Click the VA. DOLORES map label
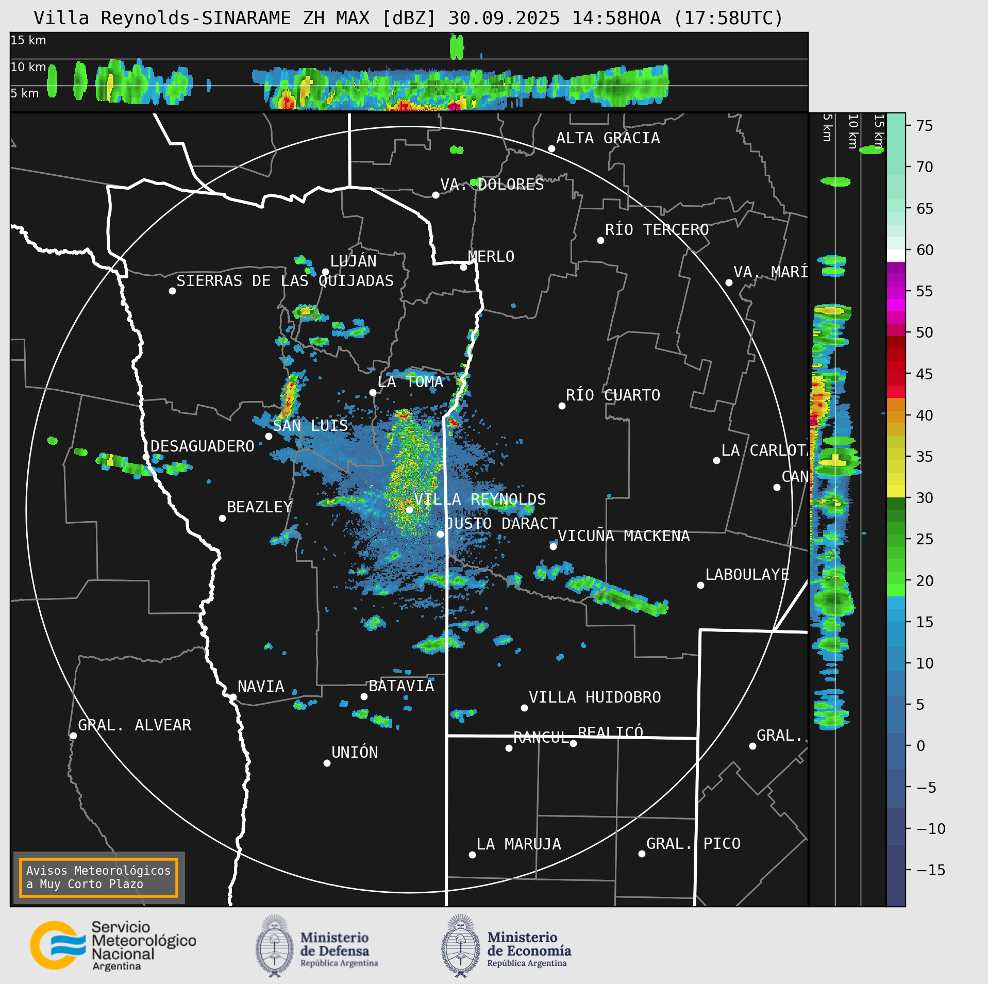The height and width of the screenshot is (984, 988). coord(492,185)
